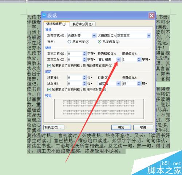Click the right indent marker on ruler
Screen dimensions: 182x175
[x=170, y=1]
